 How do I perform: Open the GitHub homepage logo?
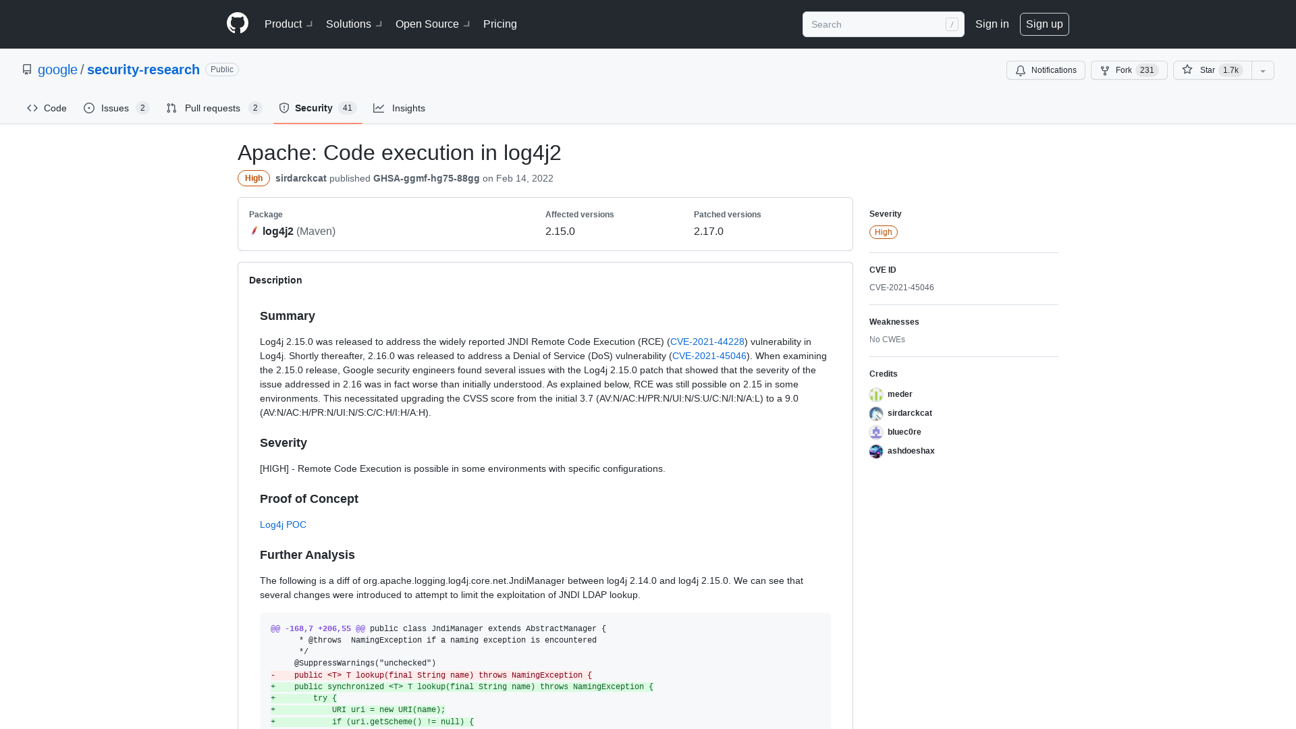238,24
